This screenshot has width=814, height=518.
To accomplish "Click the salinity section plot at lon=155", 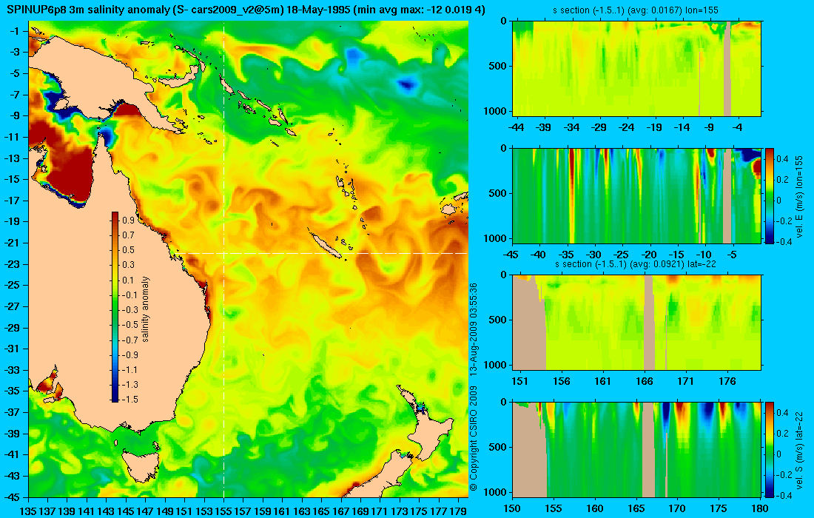I will point(637,69).
